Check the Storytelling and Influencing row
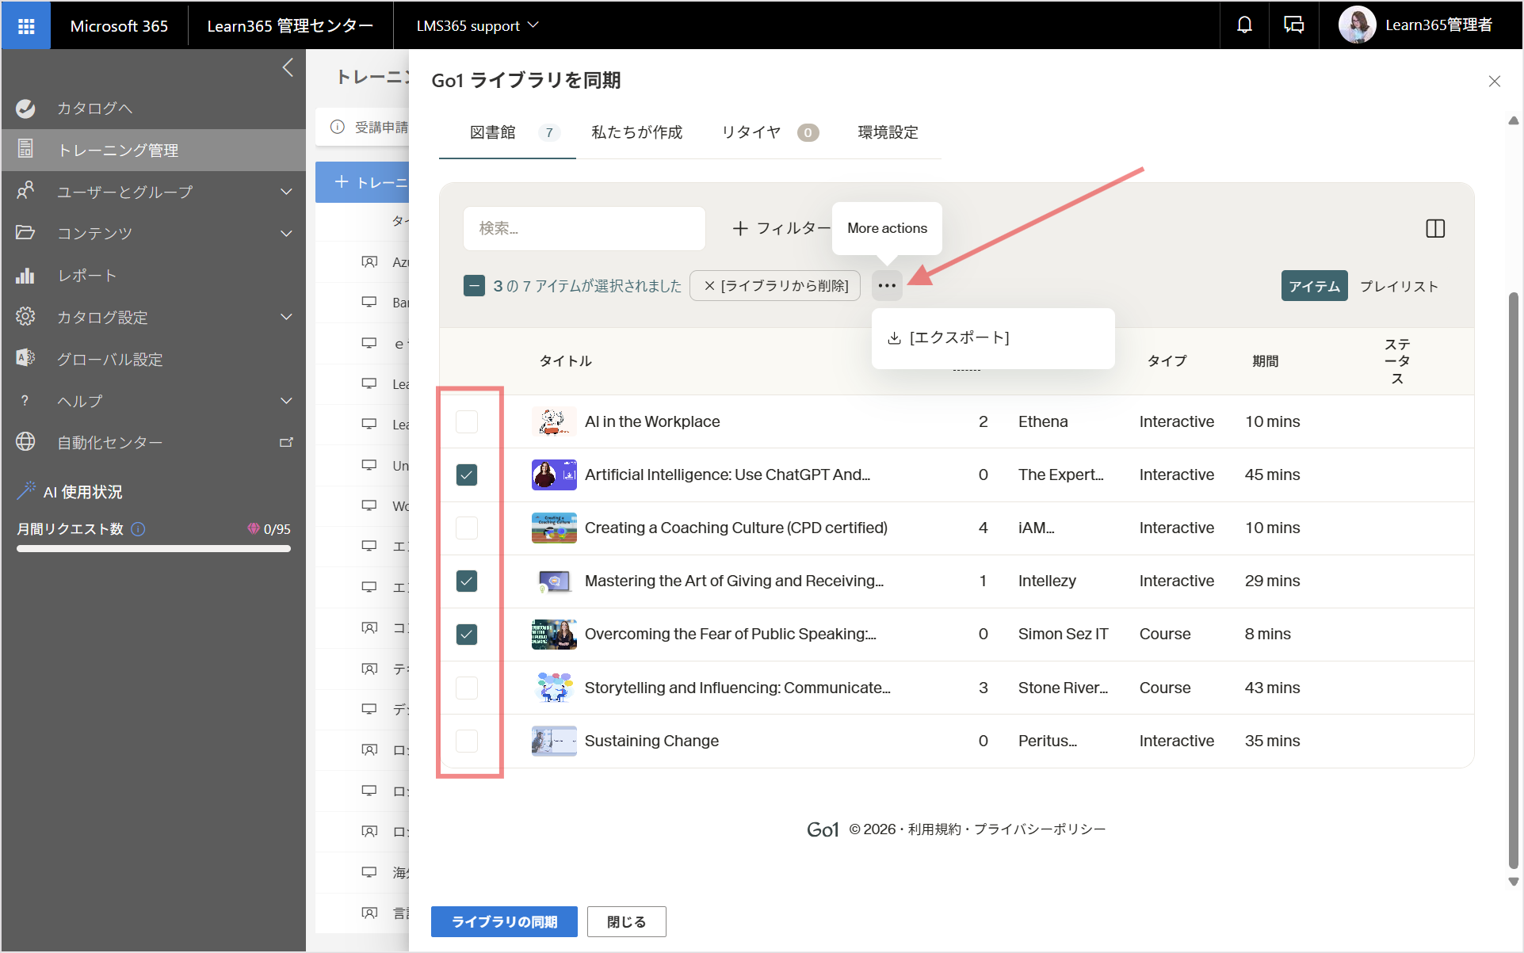The width and height of the screenshot is (1524, 953). tap(467, 688)
